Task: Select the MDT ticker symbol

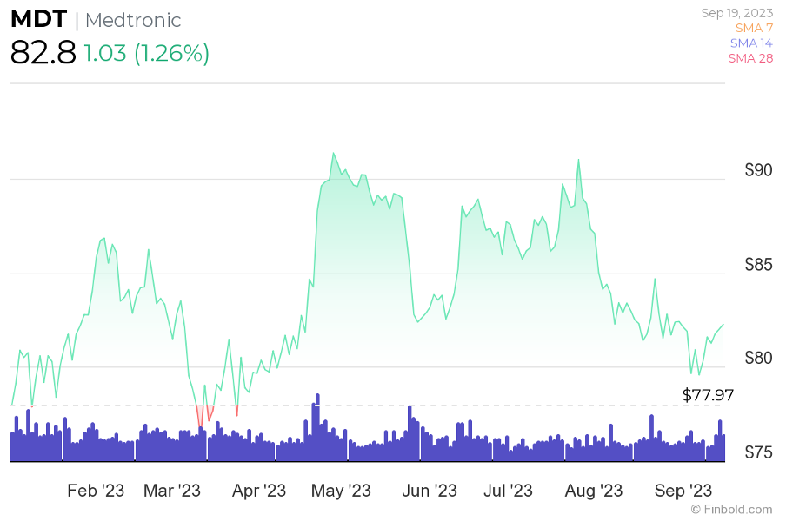Action: [x=38, y=18]
